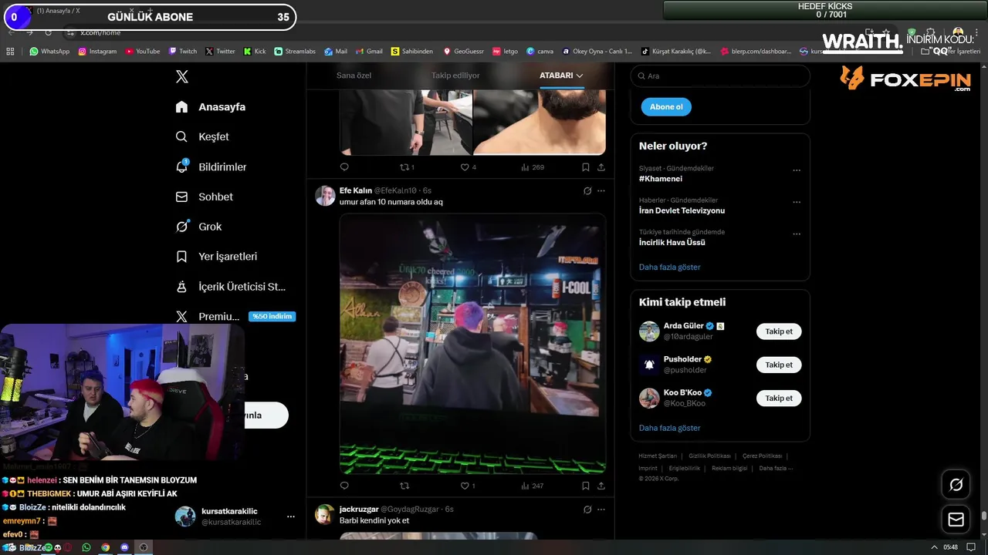View stats of the tweet showing 269

point(533,166)
